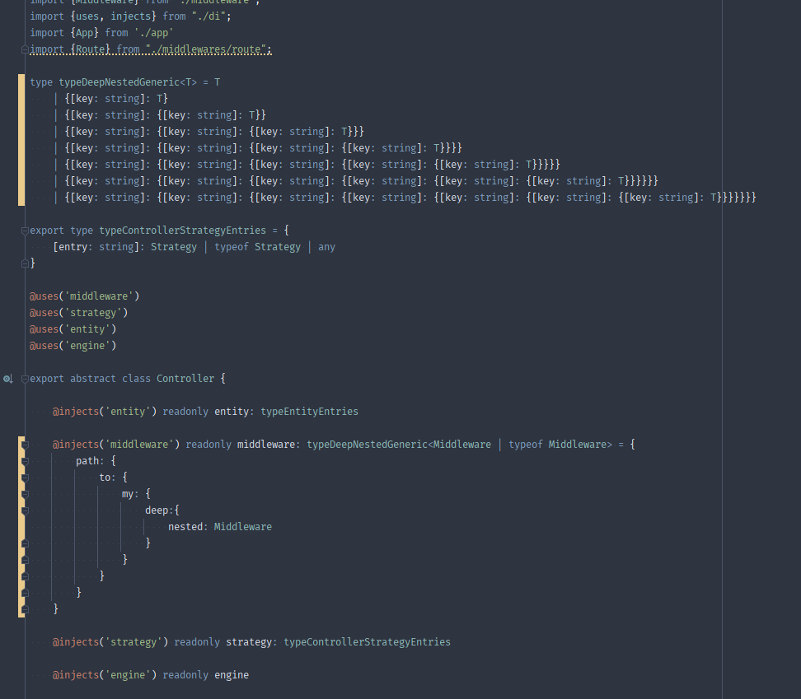
Task: Click the @injects('entity') decorator
Action: [105, 411]
